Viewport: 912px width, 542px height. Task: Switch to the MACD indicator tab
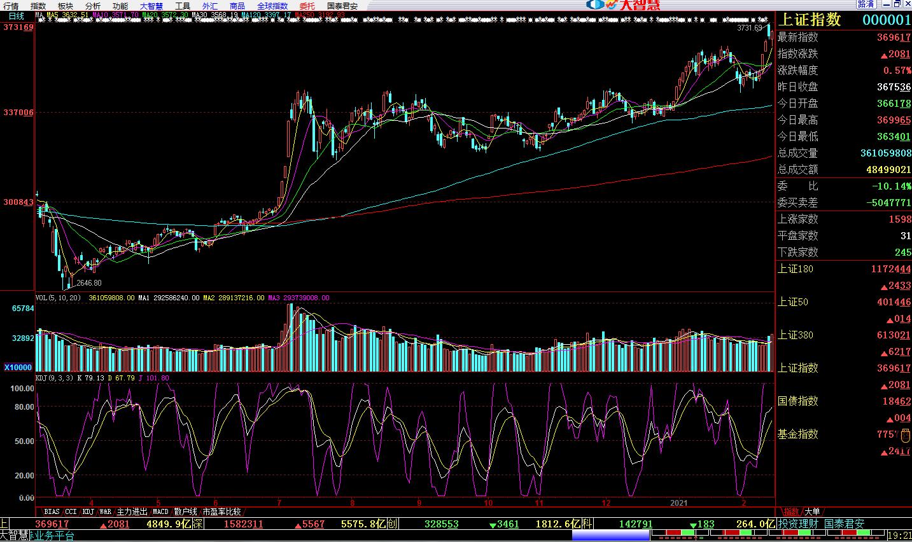(160, 511)
